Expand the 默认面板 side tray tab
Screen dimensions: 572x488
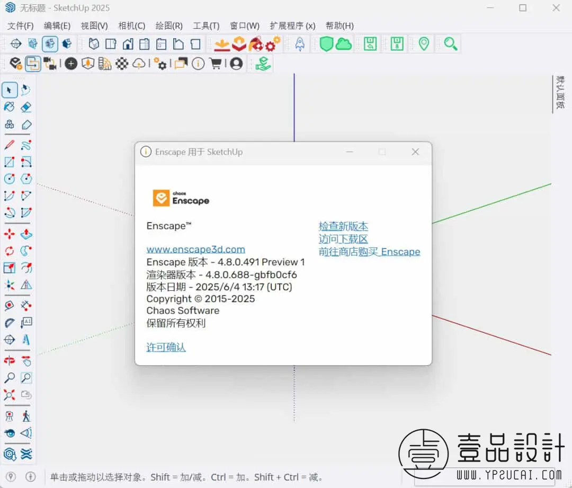pyautogui.click(x=560, y=92)
